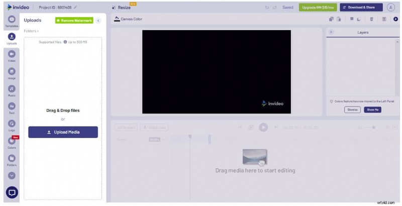This screenshot has height=206, width=402.
Task: Edit the project ID with pencil icon
Action: [x=75, y=8]
